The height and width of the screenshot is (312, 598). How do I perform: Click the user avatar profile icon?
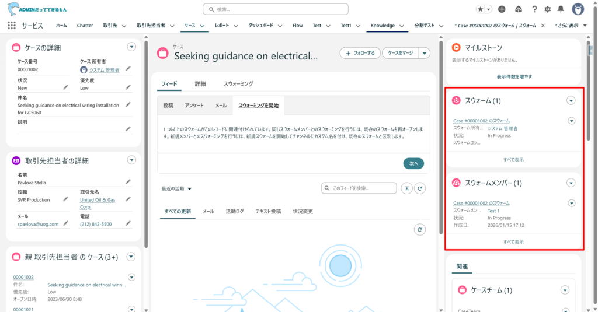tap(578, 9)
